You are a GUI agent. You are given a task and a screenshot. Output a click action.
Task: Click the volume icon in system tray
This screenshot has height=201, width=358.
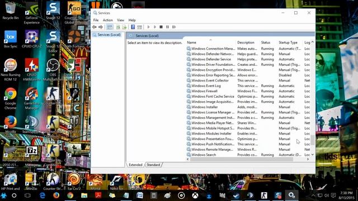(x=327, y=195)
